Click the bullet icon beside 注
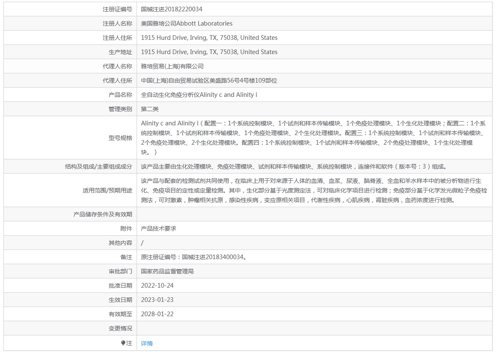 (x=123, y=343)
